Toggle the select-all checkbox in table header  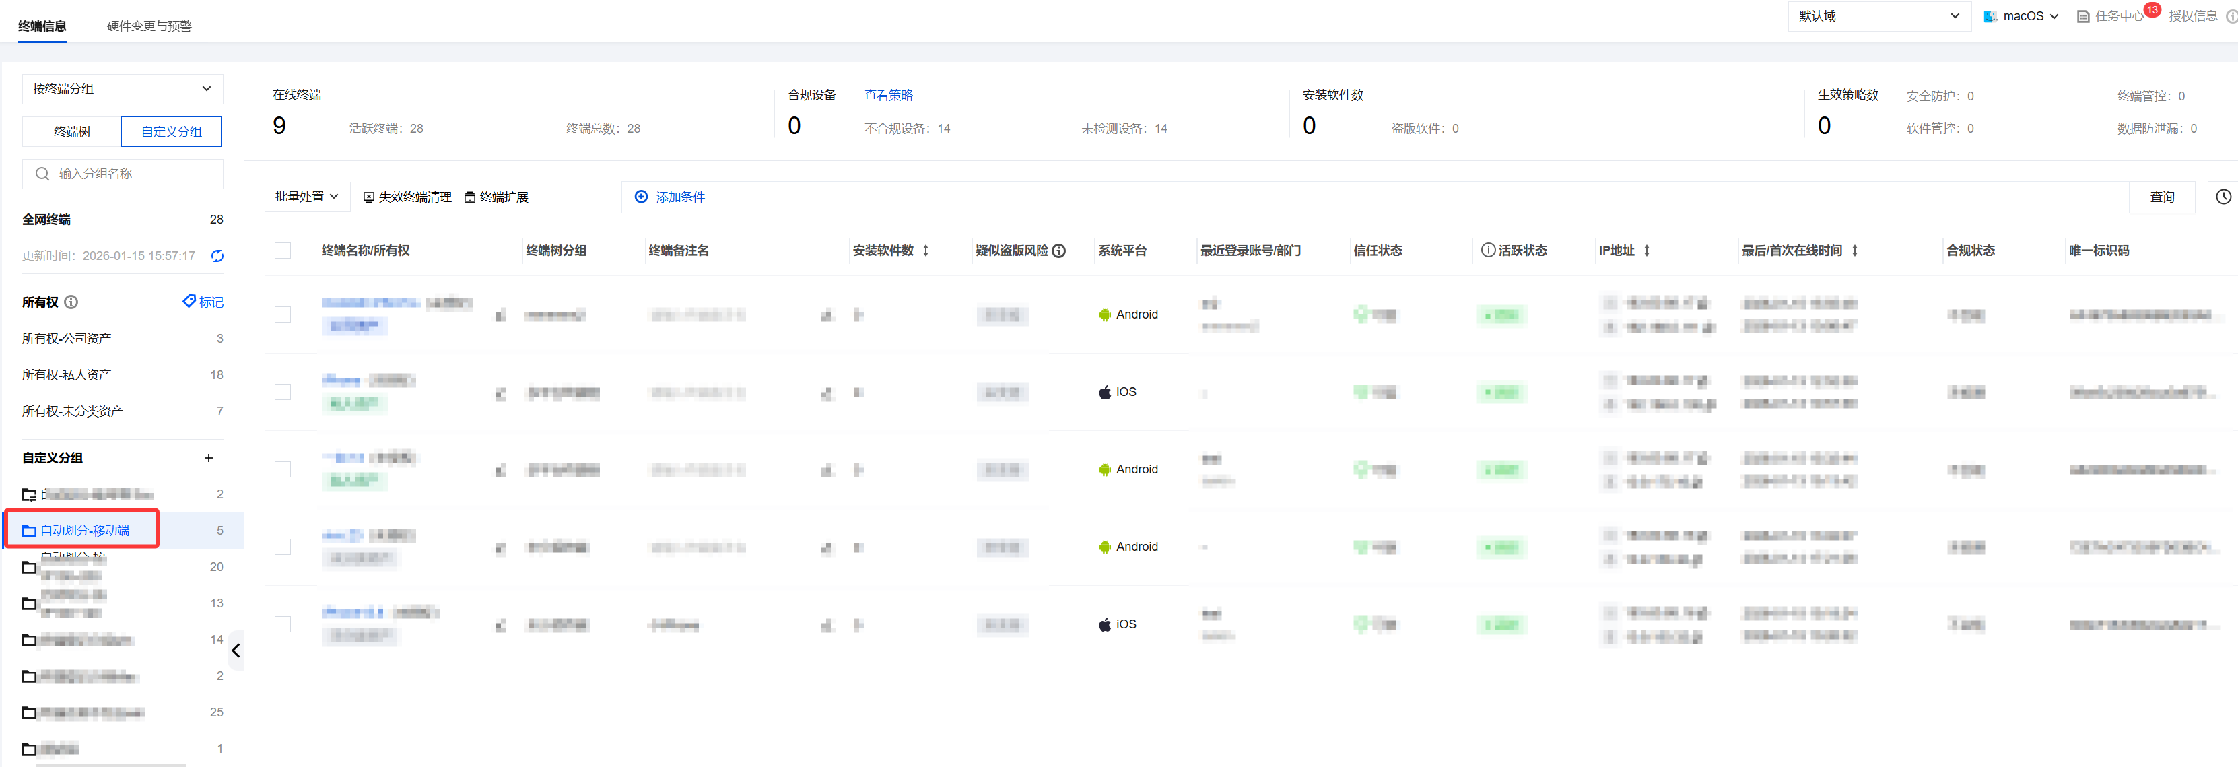(282, 251)
